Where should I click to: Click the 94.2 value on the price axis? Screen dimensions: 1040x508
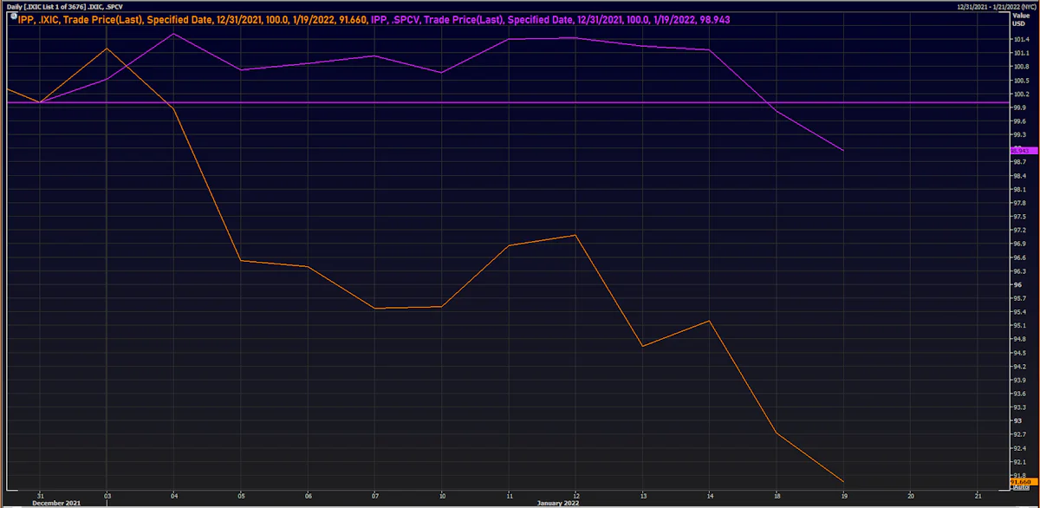1019,366
